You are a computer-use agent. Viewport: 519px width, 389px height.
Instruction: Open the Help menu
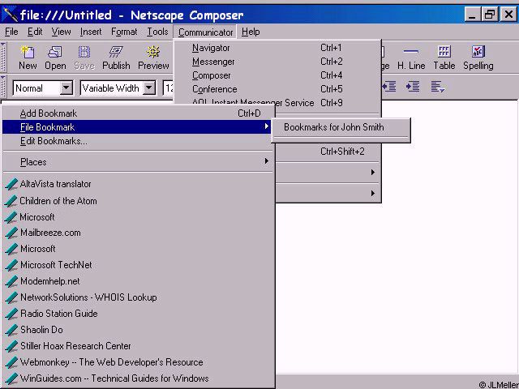click(251, 32)
